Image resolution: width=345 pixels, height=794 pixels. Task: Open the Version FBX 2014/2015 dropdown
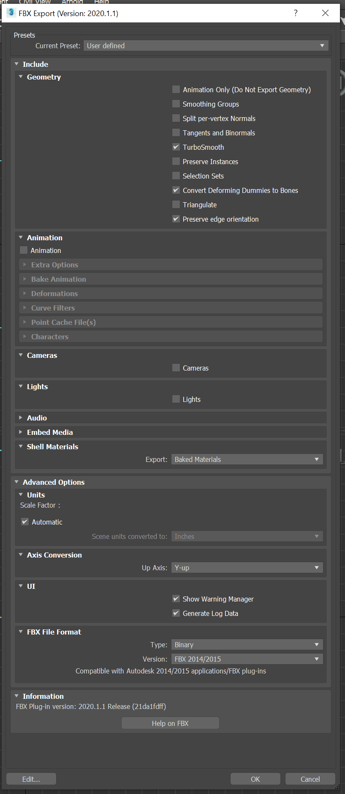tap(247, 659)
